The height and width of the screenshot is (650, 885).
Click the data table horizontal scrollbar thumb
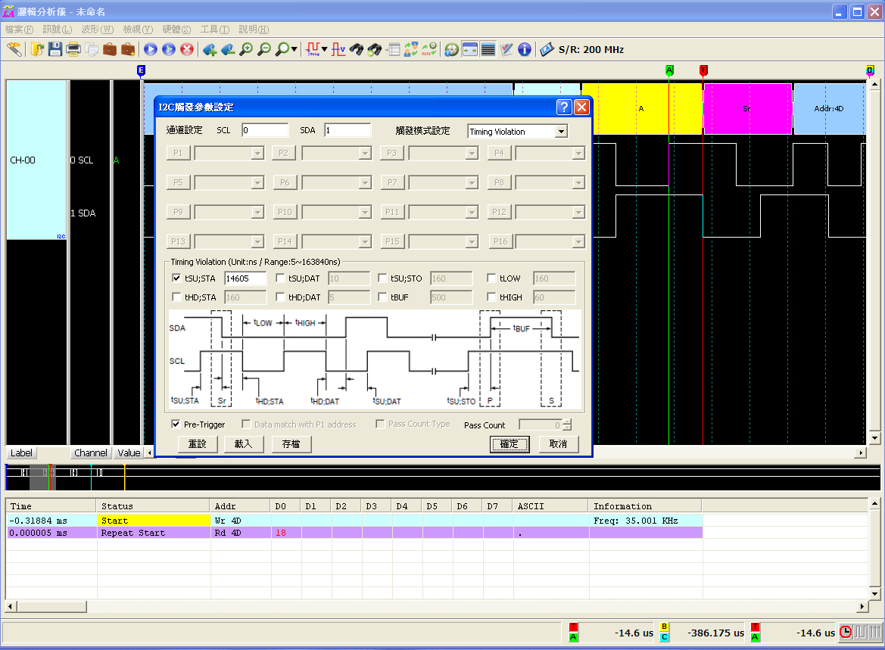tap(51, 607)
